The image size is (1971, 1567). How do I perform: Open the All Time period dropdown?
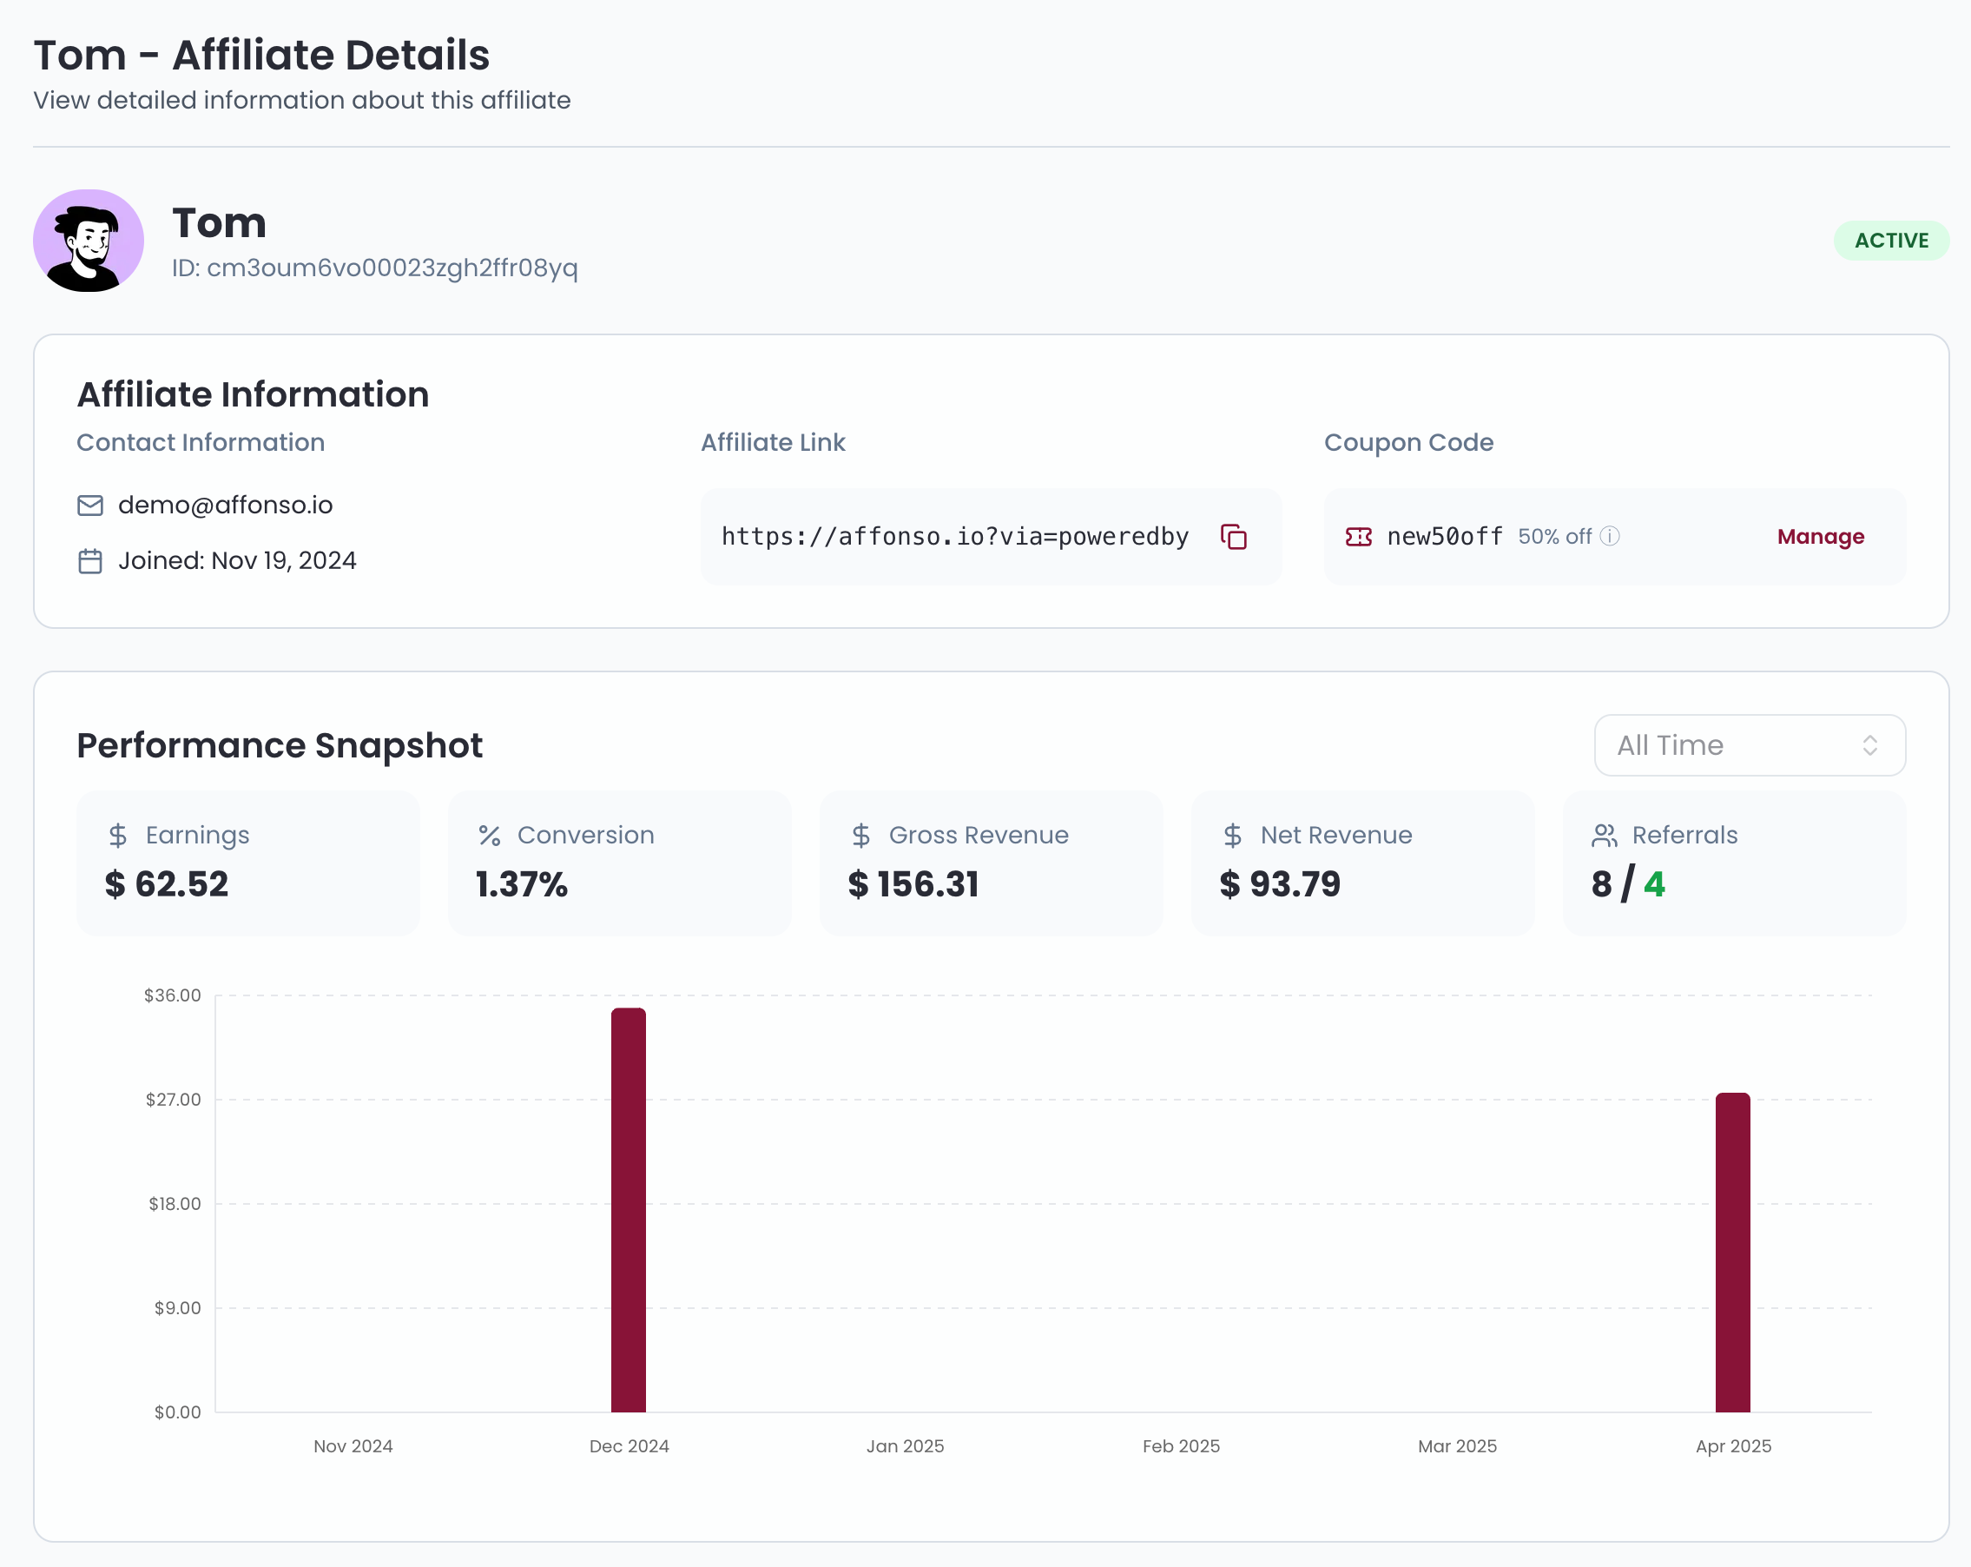click(1748, 745)
